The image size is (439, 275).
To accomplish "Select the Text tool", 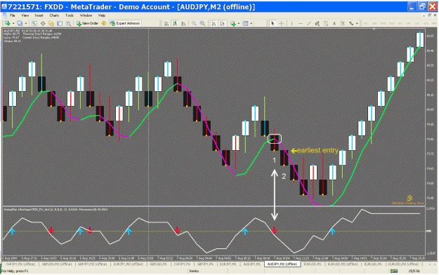I will click(334, 23).
